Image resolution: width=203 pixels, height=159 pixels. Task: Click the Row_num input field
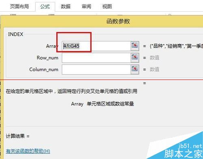pos(96,58)
